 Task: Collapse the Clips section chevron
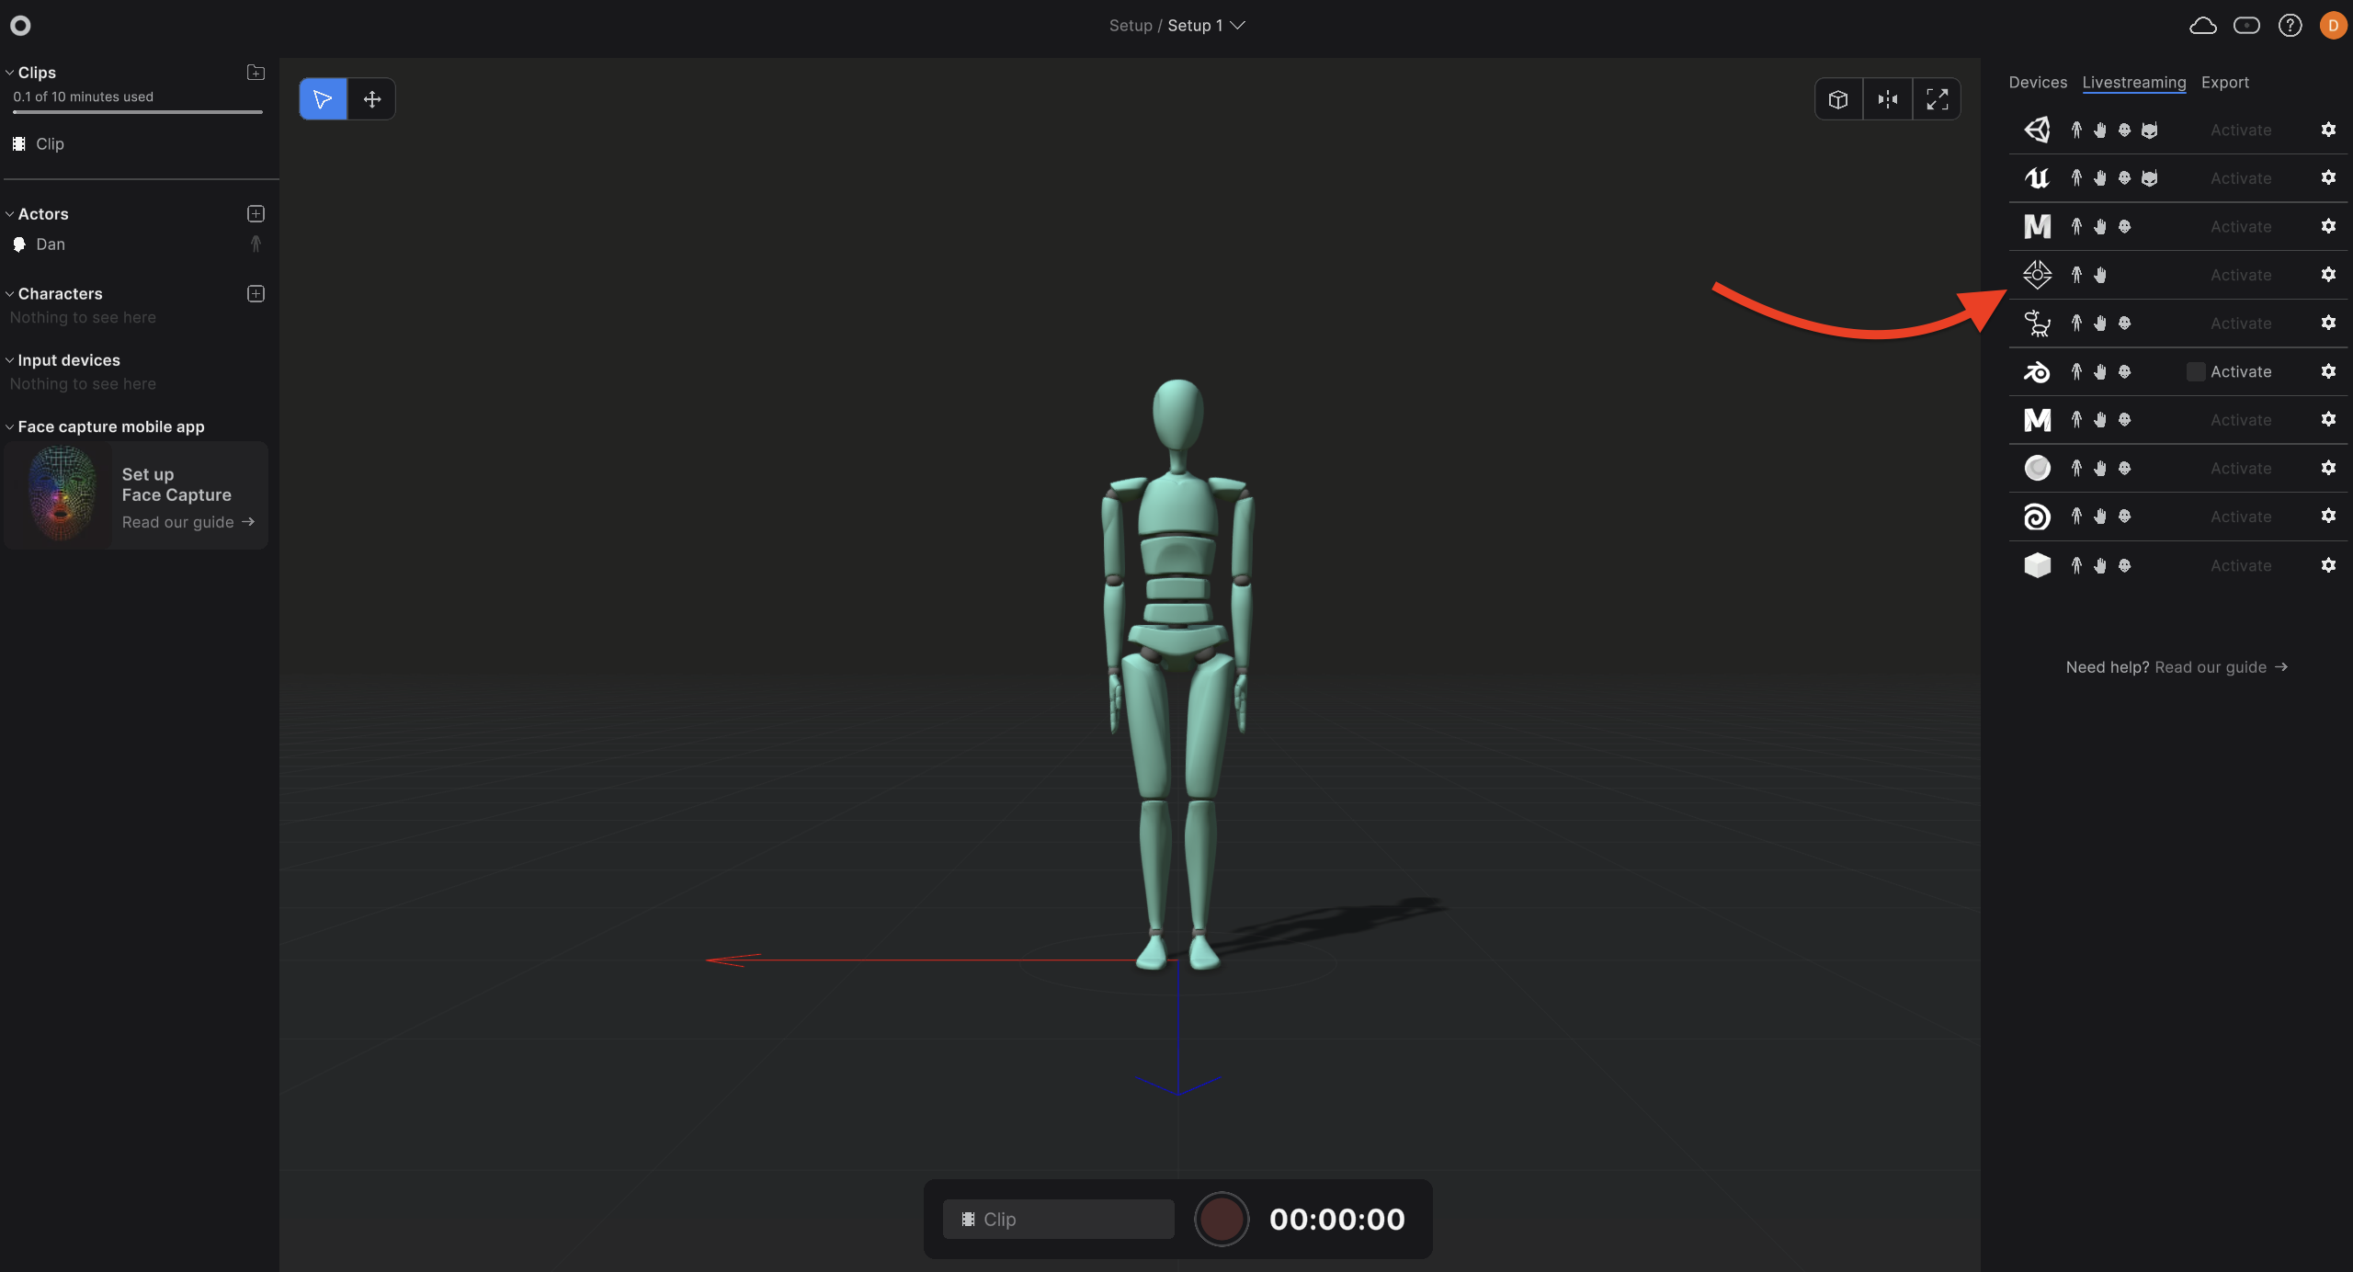[x=9, y=73]
